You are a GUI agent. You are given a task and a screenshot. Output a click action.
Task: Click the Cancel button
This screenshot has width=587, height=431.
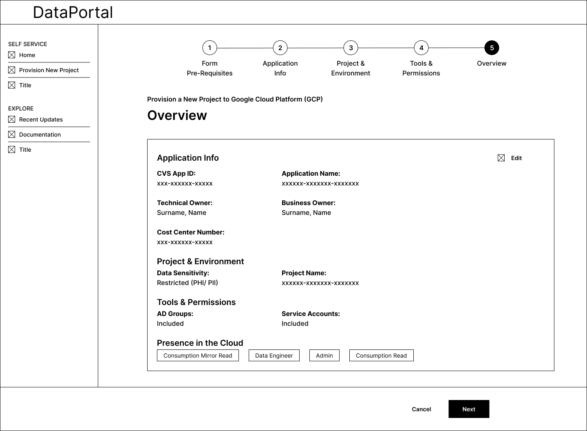[421, 409]
